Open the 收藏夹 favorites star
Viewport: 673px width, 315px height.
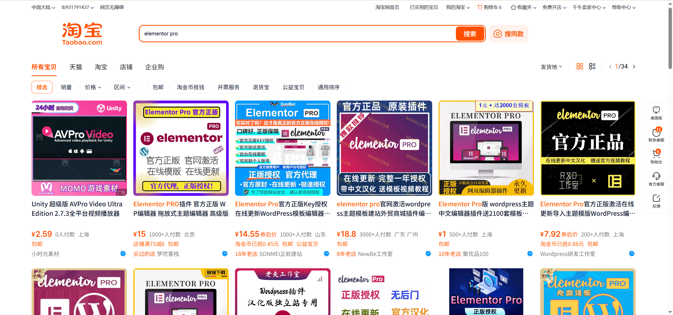point(523,7)
